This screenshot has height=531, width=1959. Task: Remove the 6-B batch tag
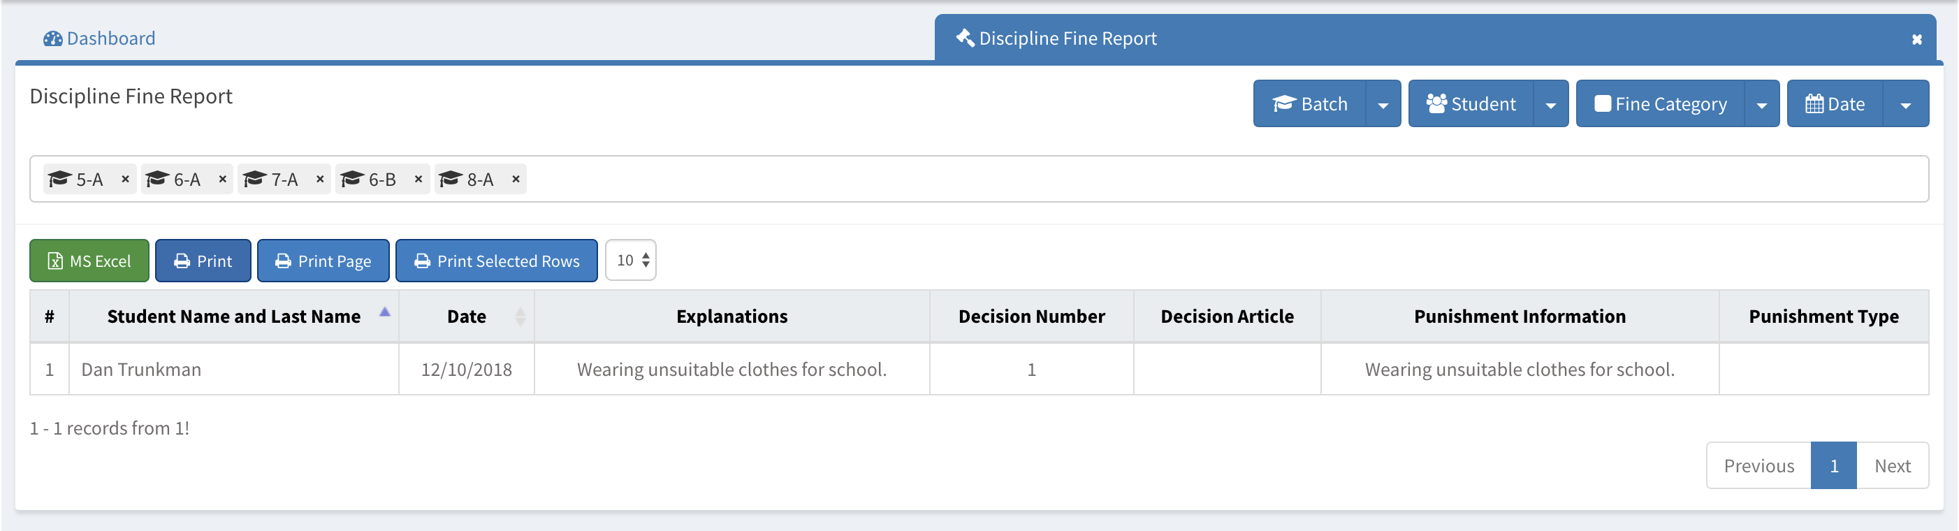(418, 179)
